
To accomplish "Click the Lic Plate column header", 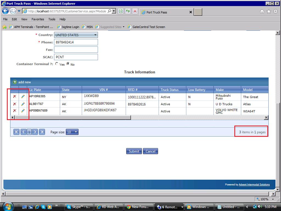I will (x=43, y=90).
